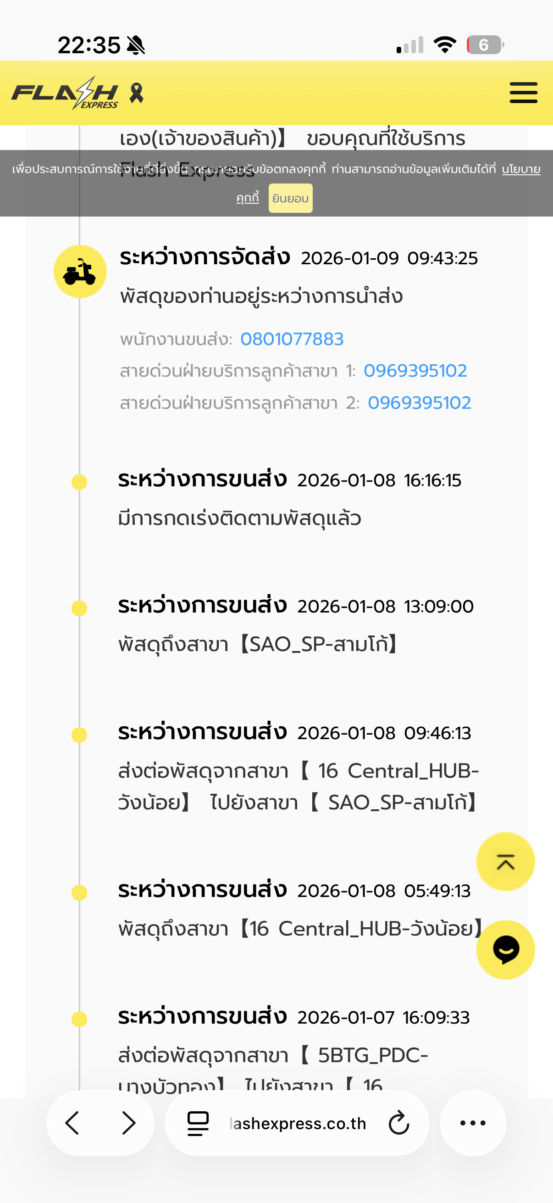Go forward with browser forward arrow
This screenshot has height=1203, width=553.
pyautogui.click(x=128, y=1123)
